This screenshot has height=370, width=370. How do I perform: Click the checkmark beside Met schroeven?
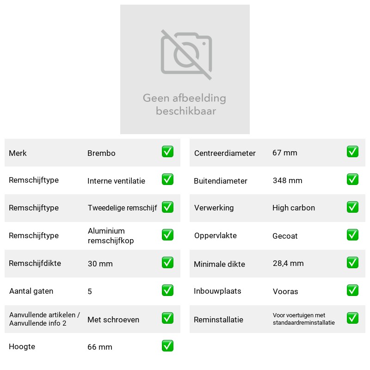point(167,318)
